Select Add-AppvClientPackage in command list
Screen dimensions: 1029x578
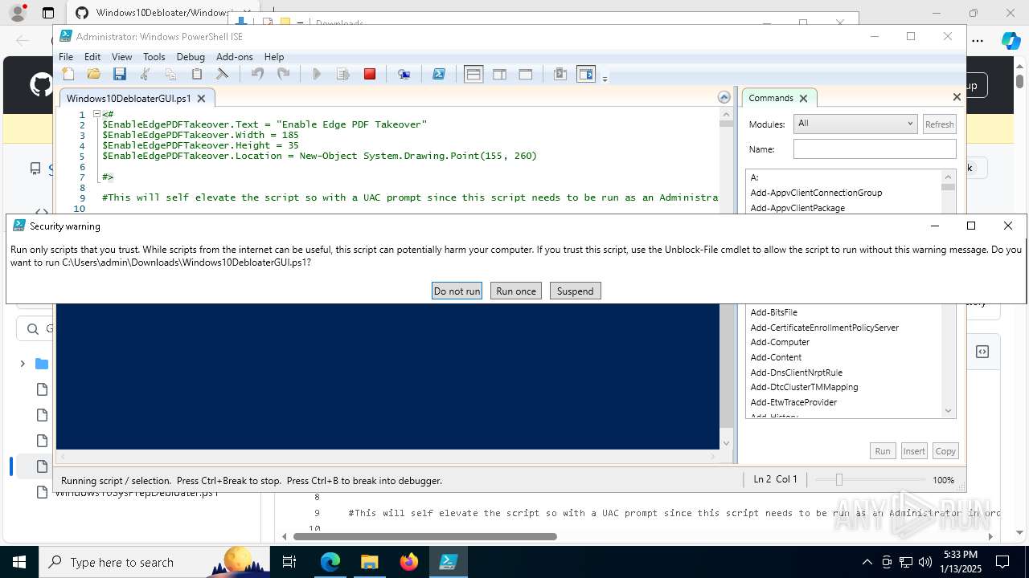(x=797, y=208)
